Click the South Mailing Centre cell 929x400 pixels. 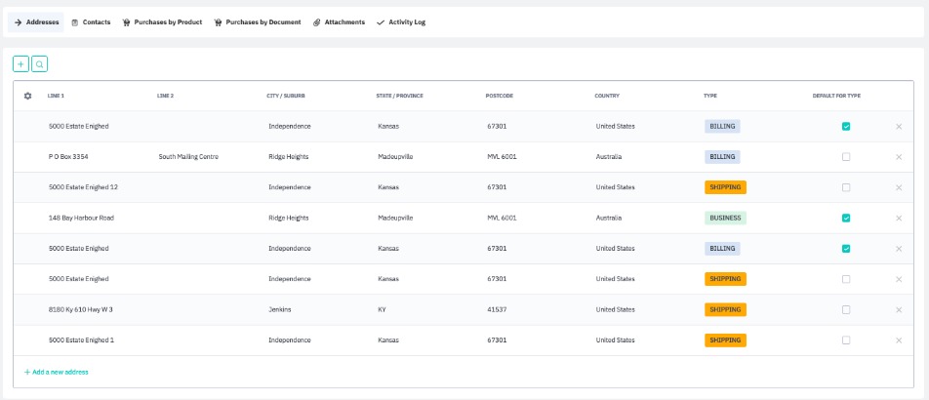tap(188, 157)
